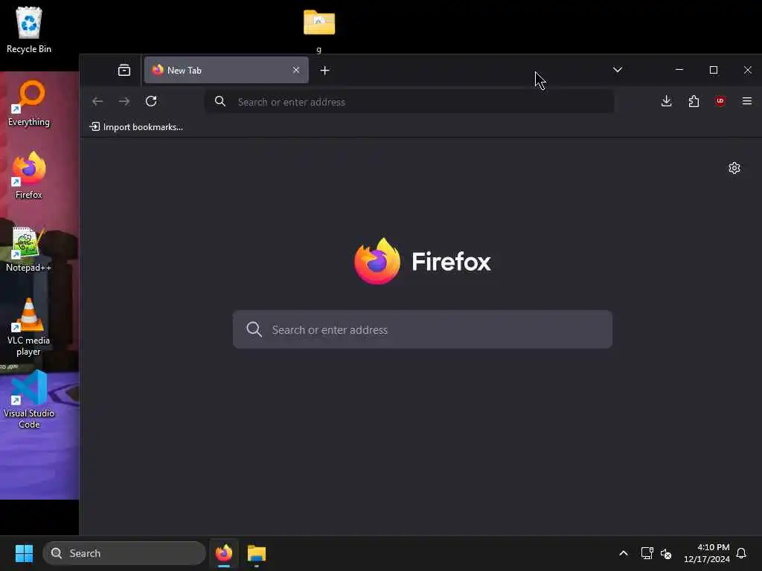Image resolution: width=762 pixels, height=571 pixels.
Task: Select the New Tab tab
Action: 226,71
